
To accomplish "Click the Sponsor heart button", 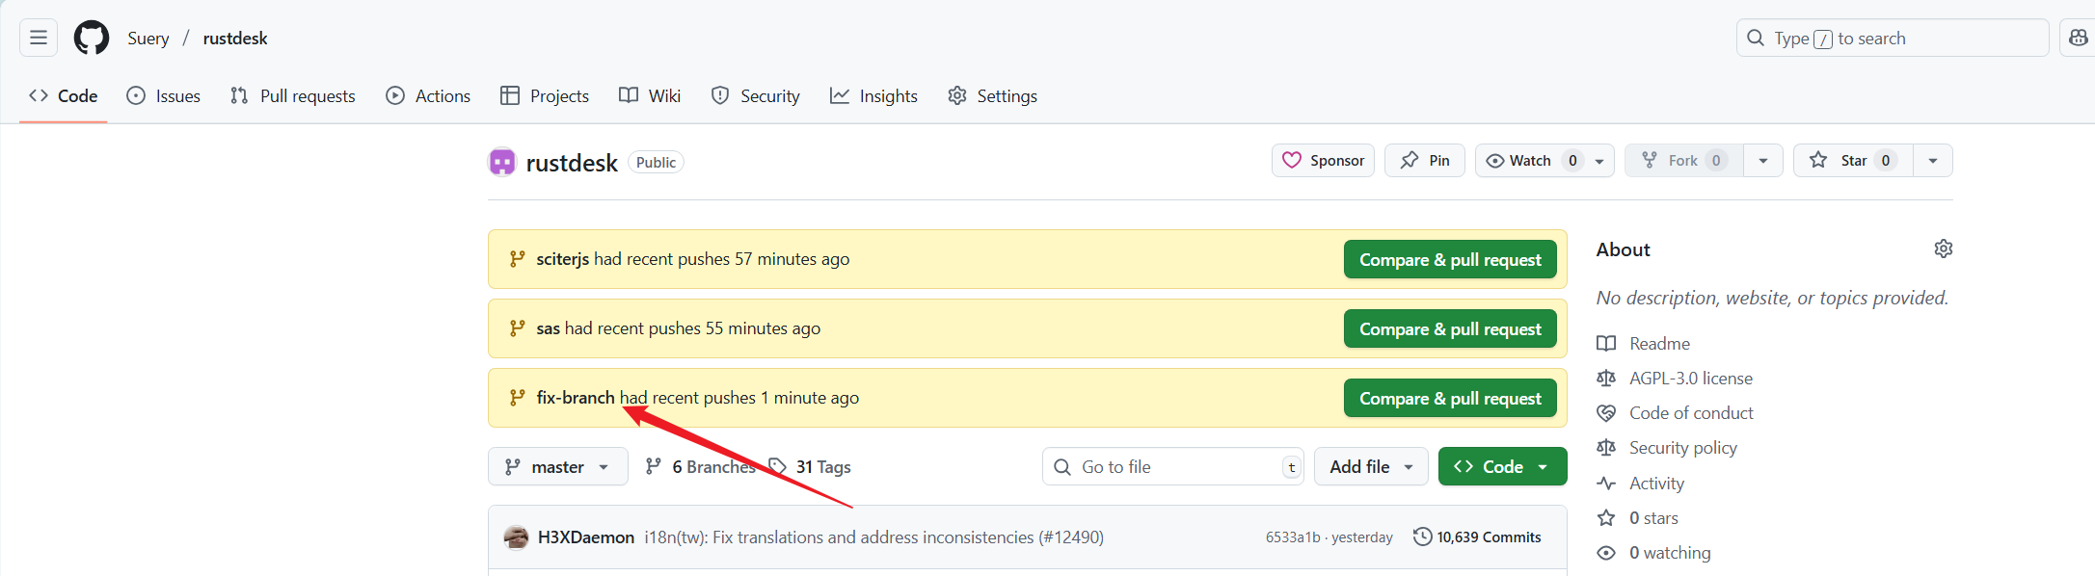I will [1323, 160].
